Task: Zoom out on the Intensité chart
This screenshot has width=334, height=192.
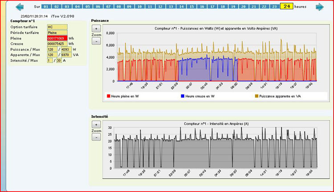Action: tap(97, 137)
